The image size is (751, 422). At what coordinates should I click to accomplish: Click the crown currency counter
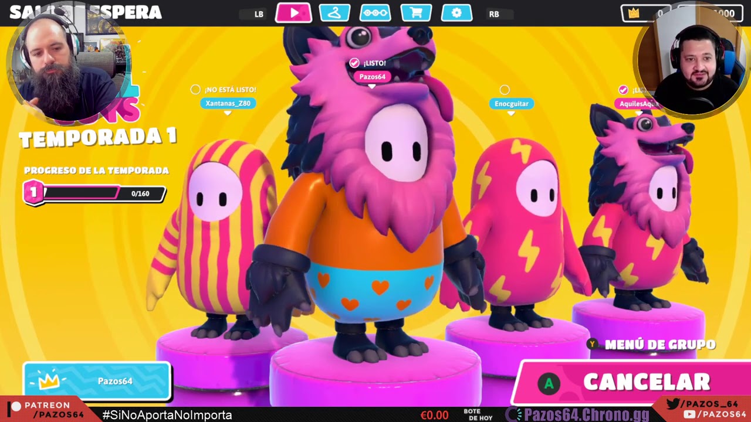645,13
